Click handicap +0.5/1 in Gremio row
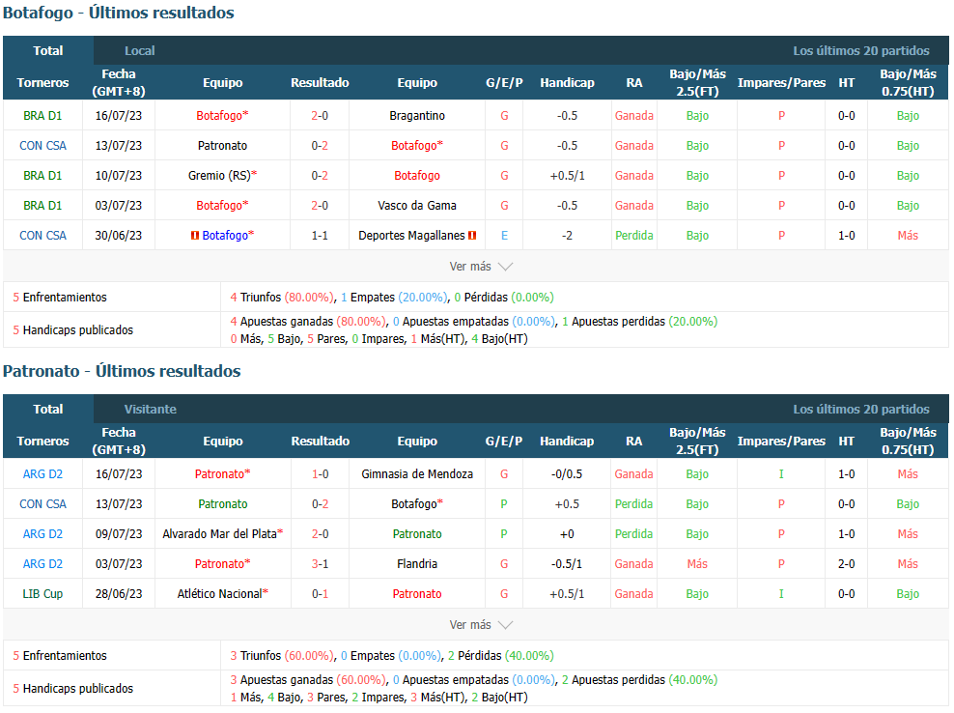 tap(567, 176)
